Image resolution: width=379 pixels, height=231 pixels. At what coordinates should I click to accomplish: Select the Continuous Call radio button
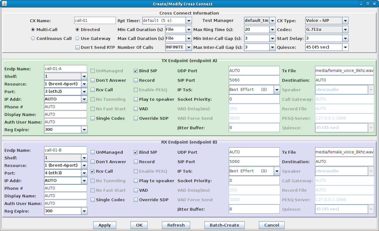[x=33, y=38]
